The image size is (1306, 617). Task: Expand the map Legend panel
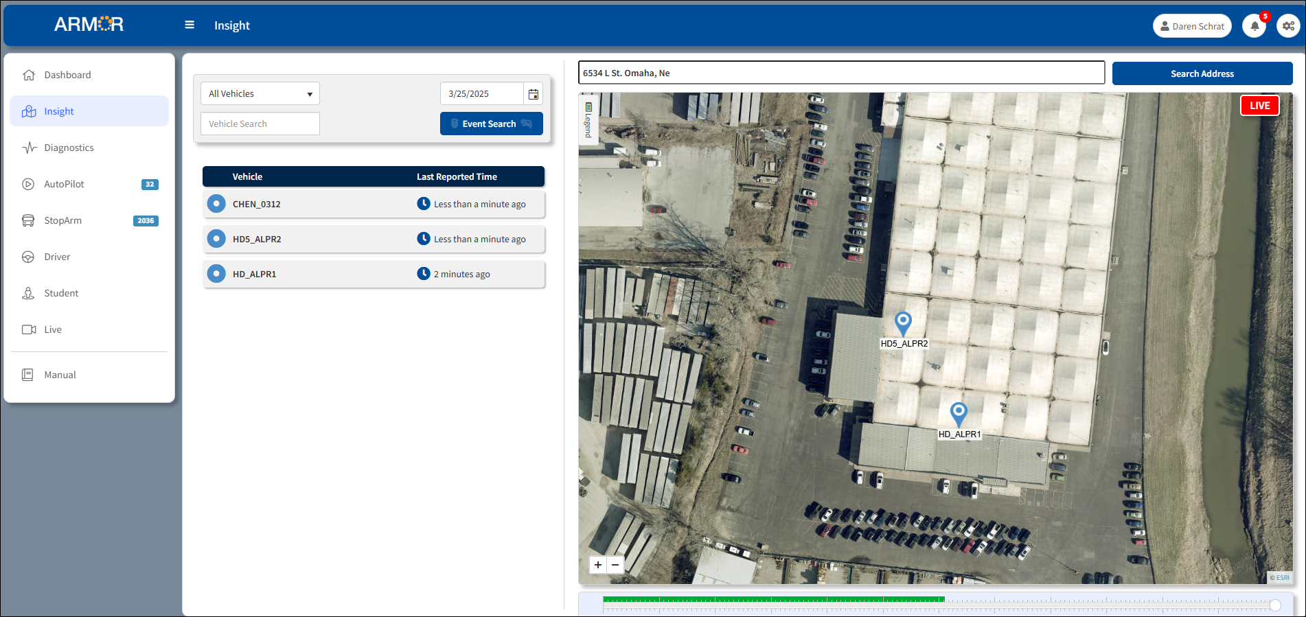pos(588,119)
